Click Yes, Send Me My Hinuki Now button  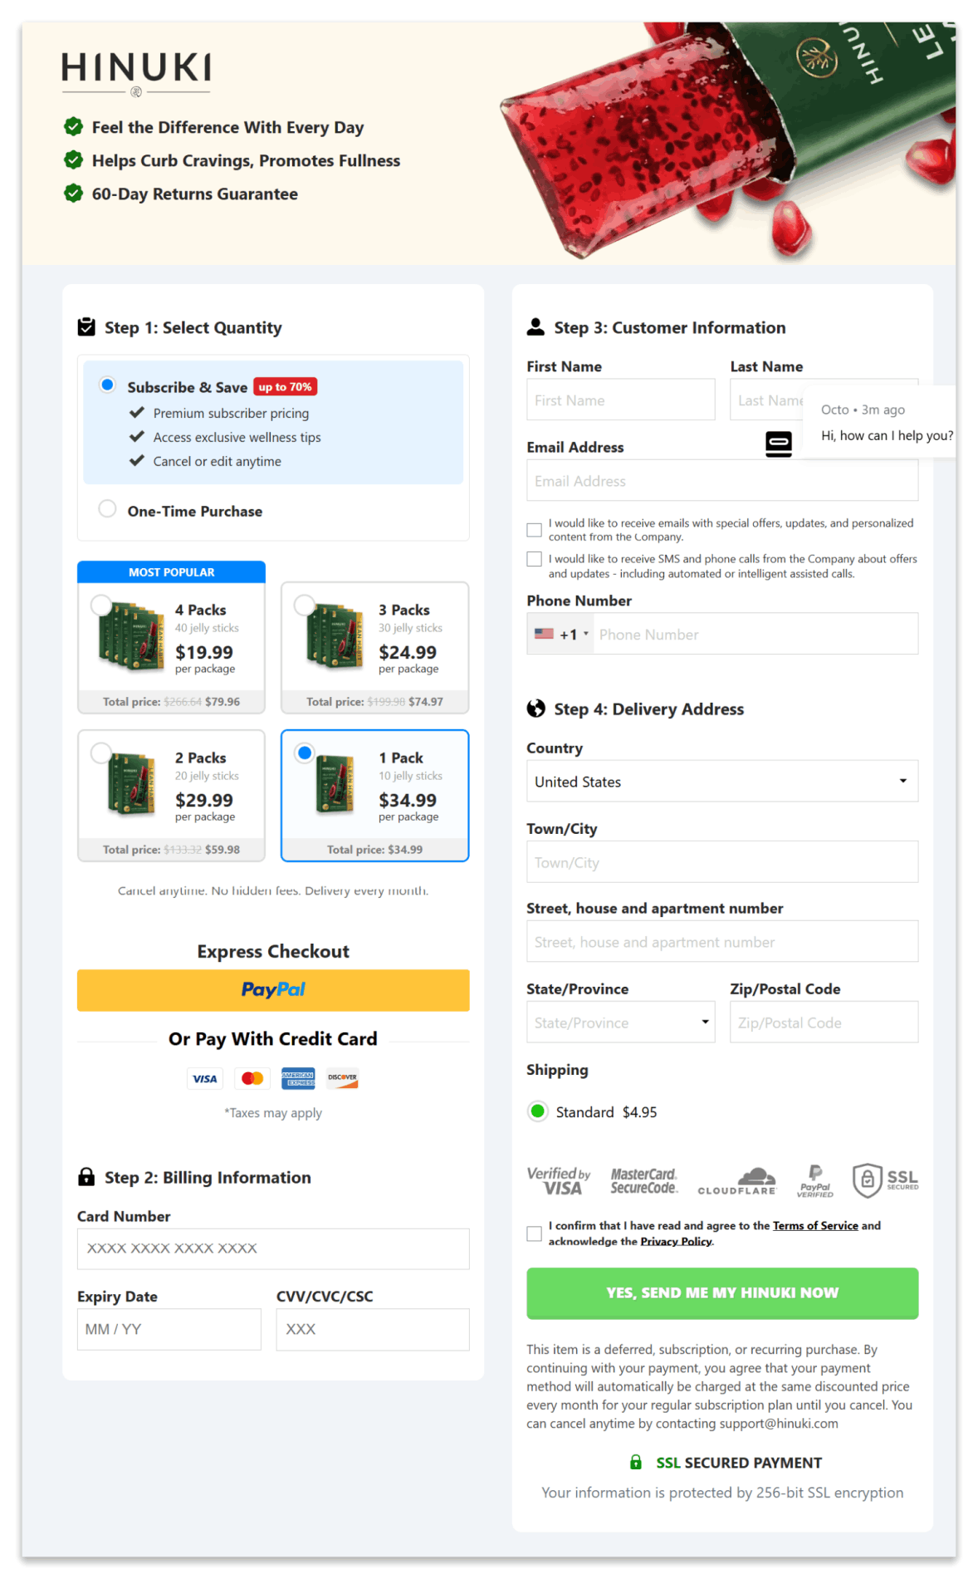(x=722, y=1293)
